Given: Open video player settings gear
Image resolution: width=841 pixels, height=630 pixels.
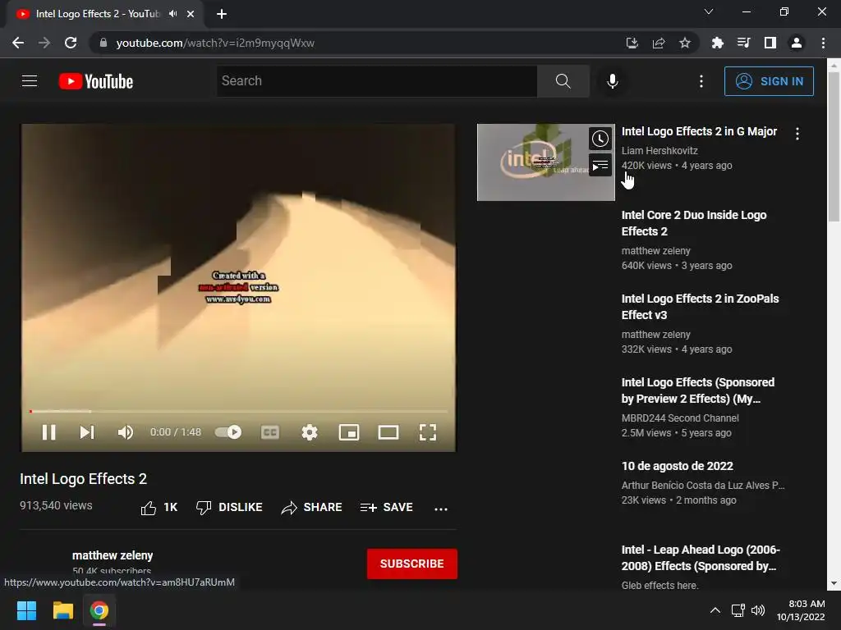Looking at the screenshot, I should click(x=310, y=431).
